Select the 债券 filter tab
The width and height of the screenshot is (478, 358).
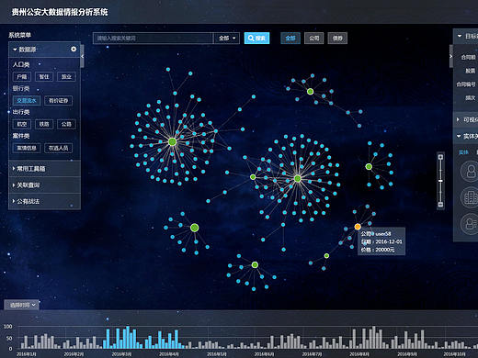tap(337, 38)
